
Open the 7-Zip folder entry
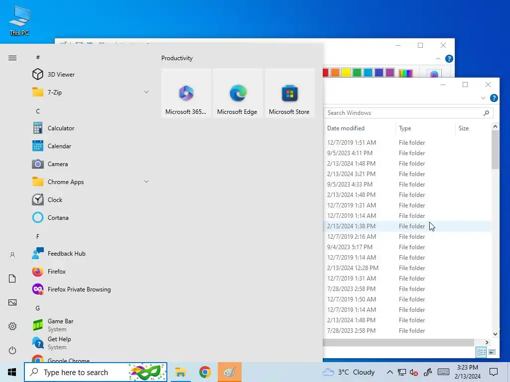click(x=91, y=92)
